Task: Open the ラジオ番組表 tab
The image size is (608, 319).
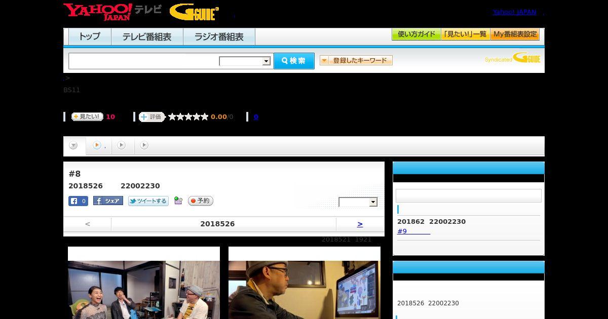Action: [x=219, y=36]
